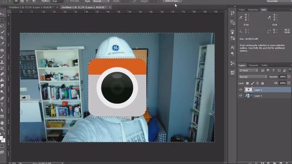Viewport: 292px width, 164px height.
Task: Toggle type layer filter
Action: pyautogui.click(x=273, y=70)
